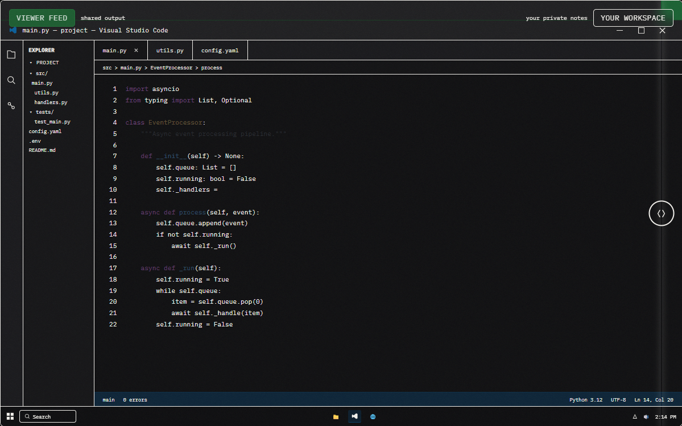Collapse the PROJECT root folder

click(x=31, y=63)
